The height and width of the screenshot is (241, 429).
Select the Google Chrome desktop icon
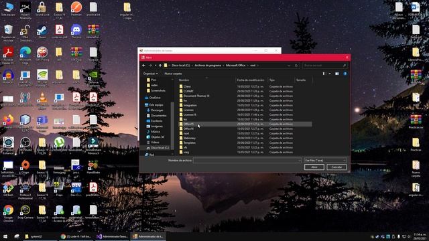pos(8,214)
